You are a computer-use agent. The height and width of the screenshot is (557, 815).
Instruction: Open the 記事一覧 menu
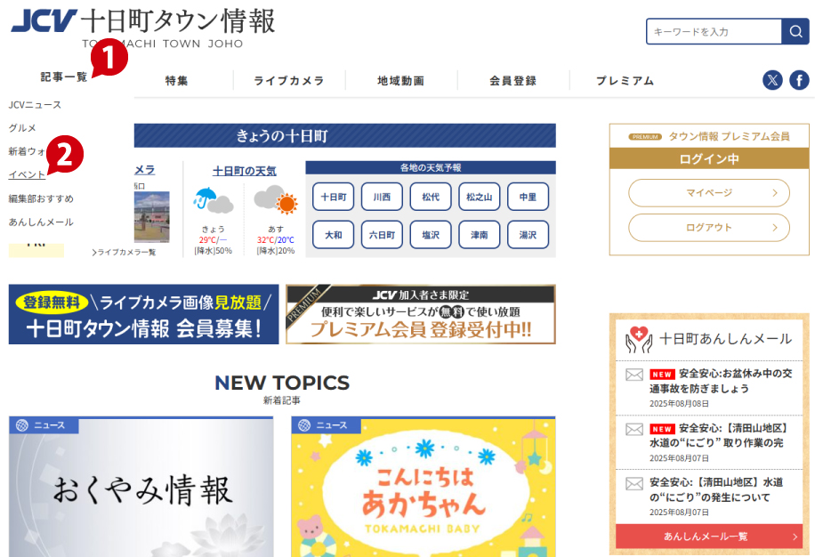click(x=64, y=77)
